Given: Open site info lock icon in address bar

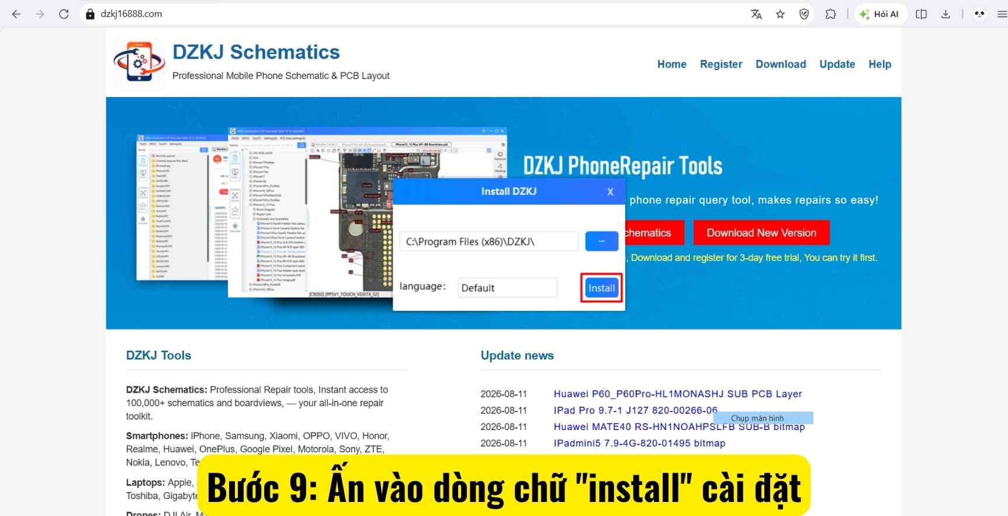Looking at the screenshot, I should point(90,14).
